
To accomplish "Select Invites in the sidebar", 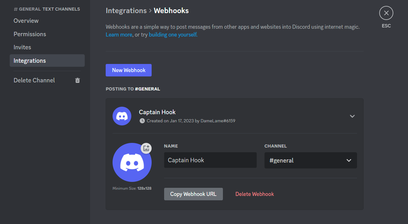I will [22, 47].
